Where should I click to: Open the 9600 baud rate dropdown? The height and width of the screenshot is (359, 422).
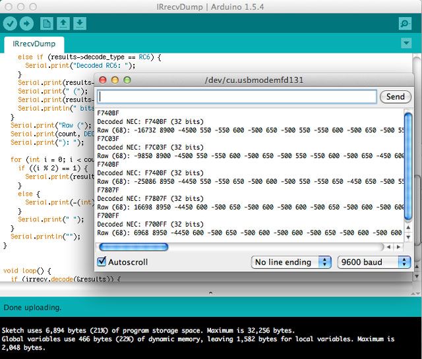coord(374,262)
